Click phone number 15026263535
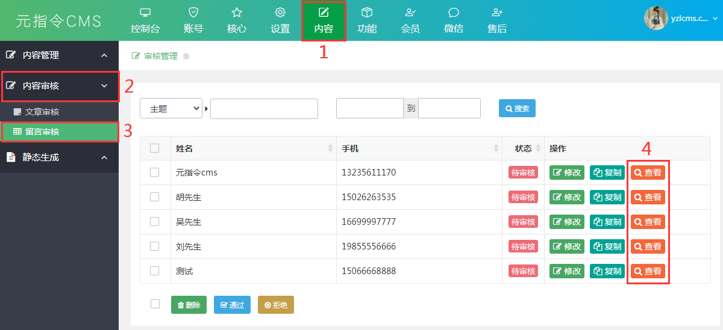This screenshot has width=723, height=330. click(369, 197)
